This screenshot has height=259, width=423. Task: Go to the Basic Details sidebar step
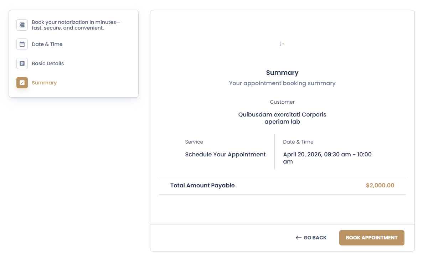[48, 63]
